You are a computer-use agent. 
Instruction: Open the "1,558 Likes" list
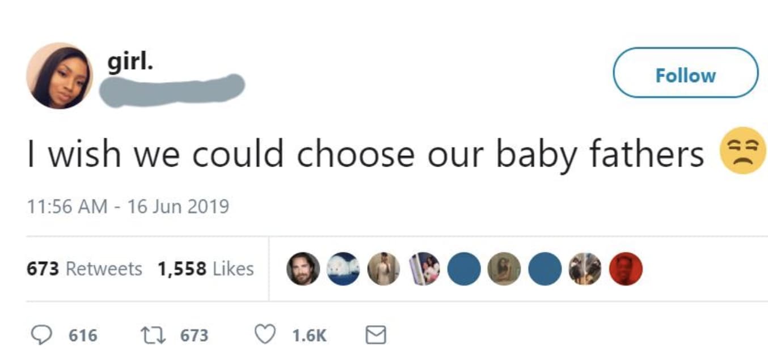tap(205, 269)
